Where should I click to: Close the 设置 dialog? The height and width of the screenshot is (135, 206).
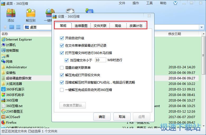(149, 16)
